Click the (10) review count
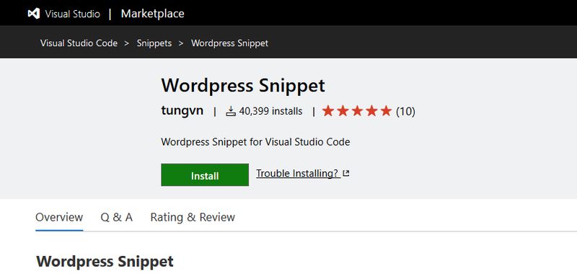Screen dimensions: 577x274 [x=405, y=111]
